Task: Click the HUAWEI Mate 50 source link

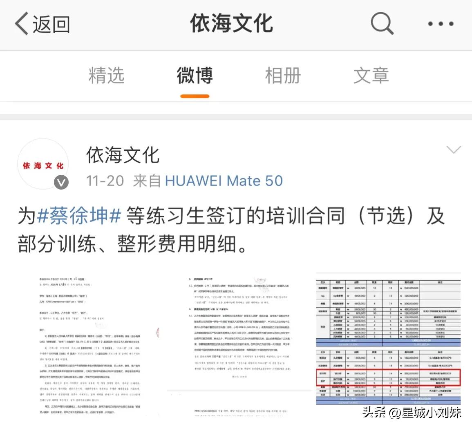Action: coord(224,181)
